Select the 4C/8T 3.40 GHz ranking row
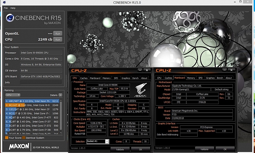Image resolution: width=255 pixels, height=153 pixels. click(x=32, y=122)
